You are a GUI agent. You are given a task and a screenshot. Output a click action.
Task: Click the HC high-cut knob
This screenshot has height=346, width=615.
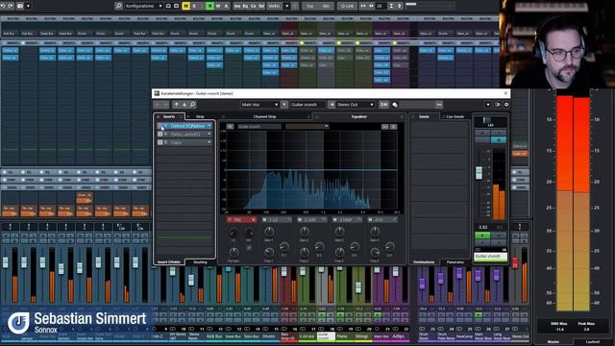coord(249,232)
